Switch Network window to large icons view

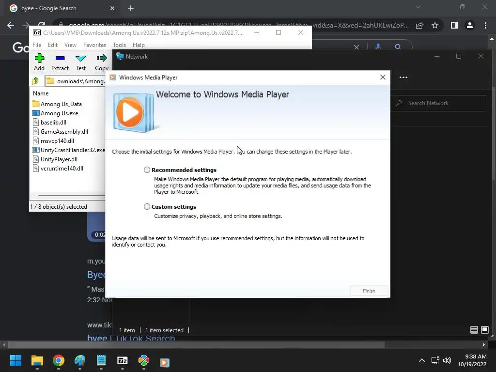[x=484, y=330]
